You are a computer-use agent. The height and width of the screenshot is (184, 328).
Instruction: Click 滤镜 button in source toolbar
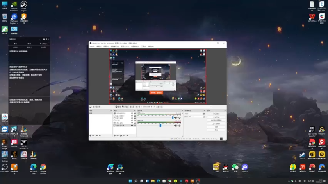coord(125,107)
